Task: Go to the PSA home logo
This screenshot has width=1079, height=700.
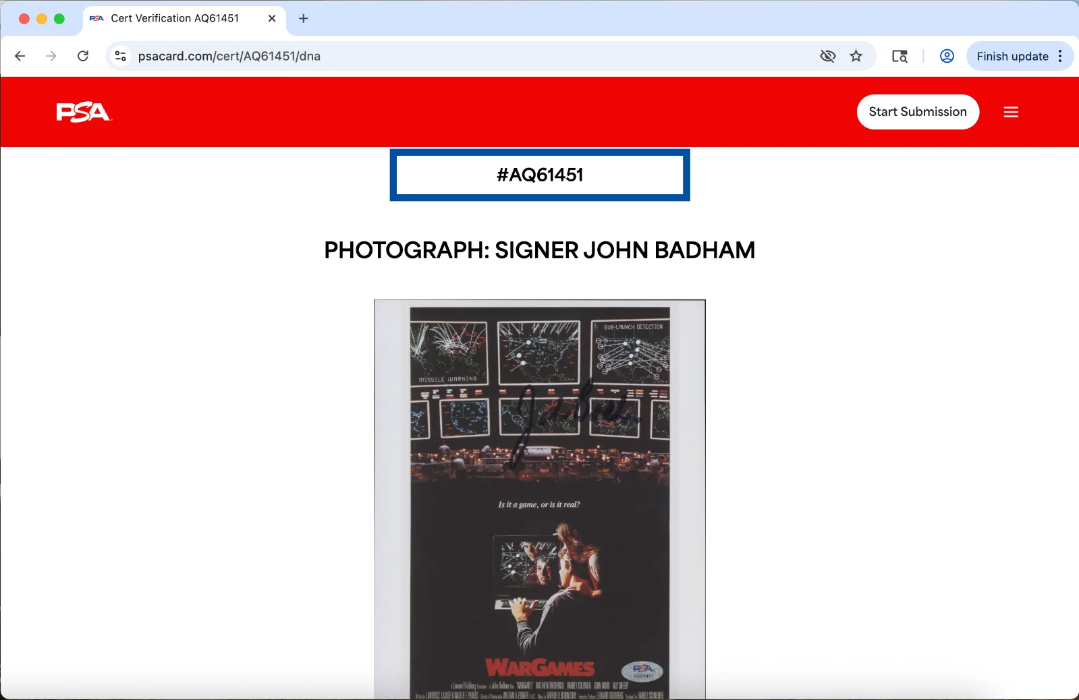Action: pos(84,112)
